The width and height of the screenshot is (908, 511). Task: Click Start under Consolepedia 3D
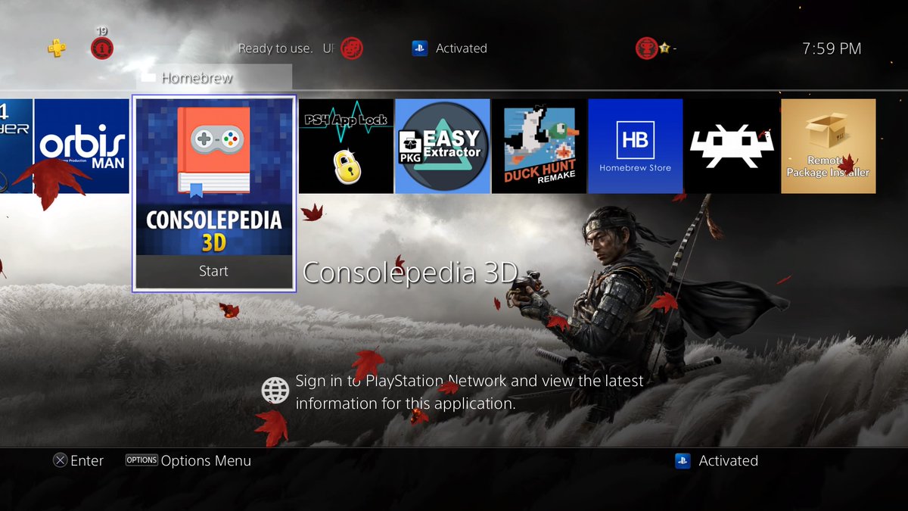(213, 271)
